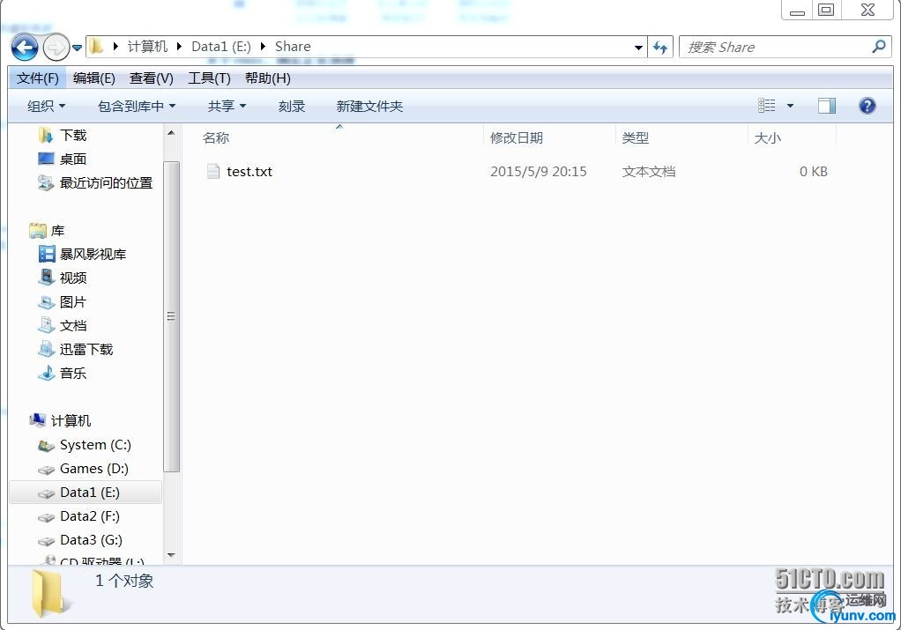Screen dimensions: 901x630
Task: Click the 桌面 desktop icon
Action: click(46, 159)
